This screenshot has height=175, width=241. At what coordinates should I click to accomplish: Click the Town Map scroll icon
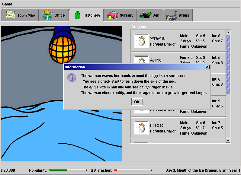(11, 15)
